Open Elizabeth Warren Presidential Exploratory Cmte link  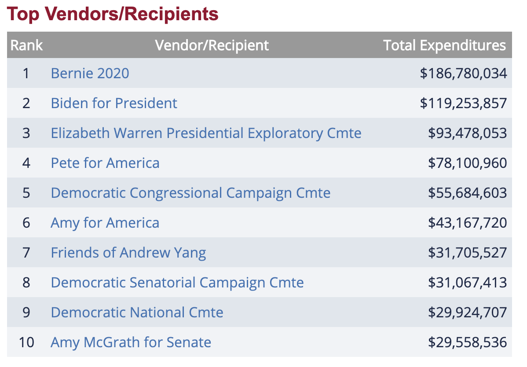[206, 133]
